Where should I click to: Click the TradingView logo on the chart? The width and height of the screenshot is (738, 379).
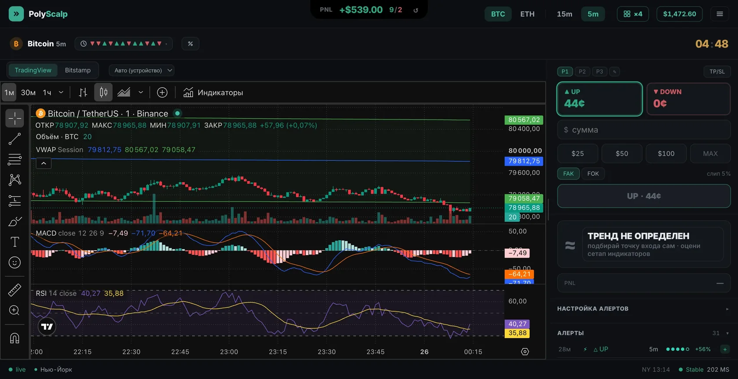47,327
